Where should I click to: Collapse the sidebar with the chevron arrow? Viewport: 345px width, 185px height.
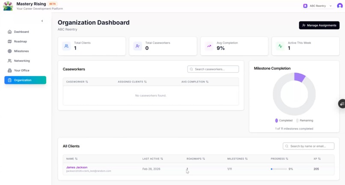point(42,21)
